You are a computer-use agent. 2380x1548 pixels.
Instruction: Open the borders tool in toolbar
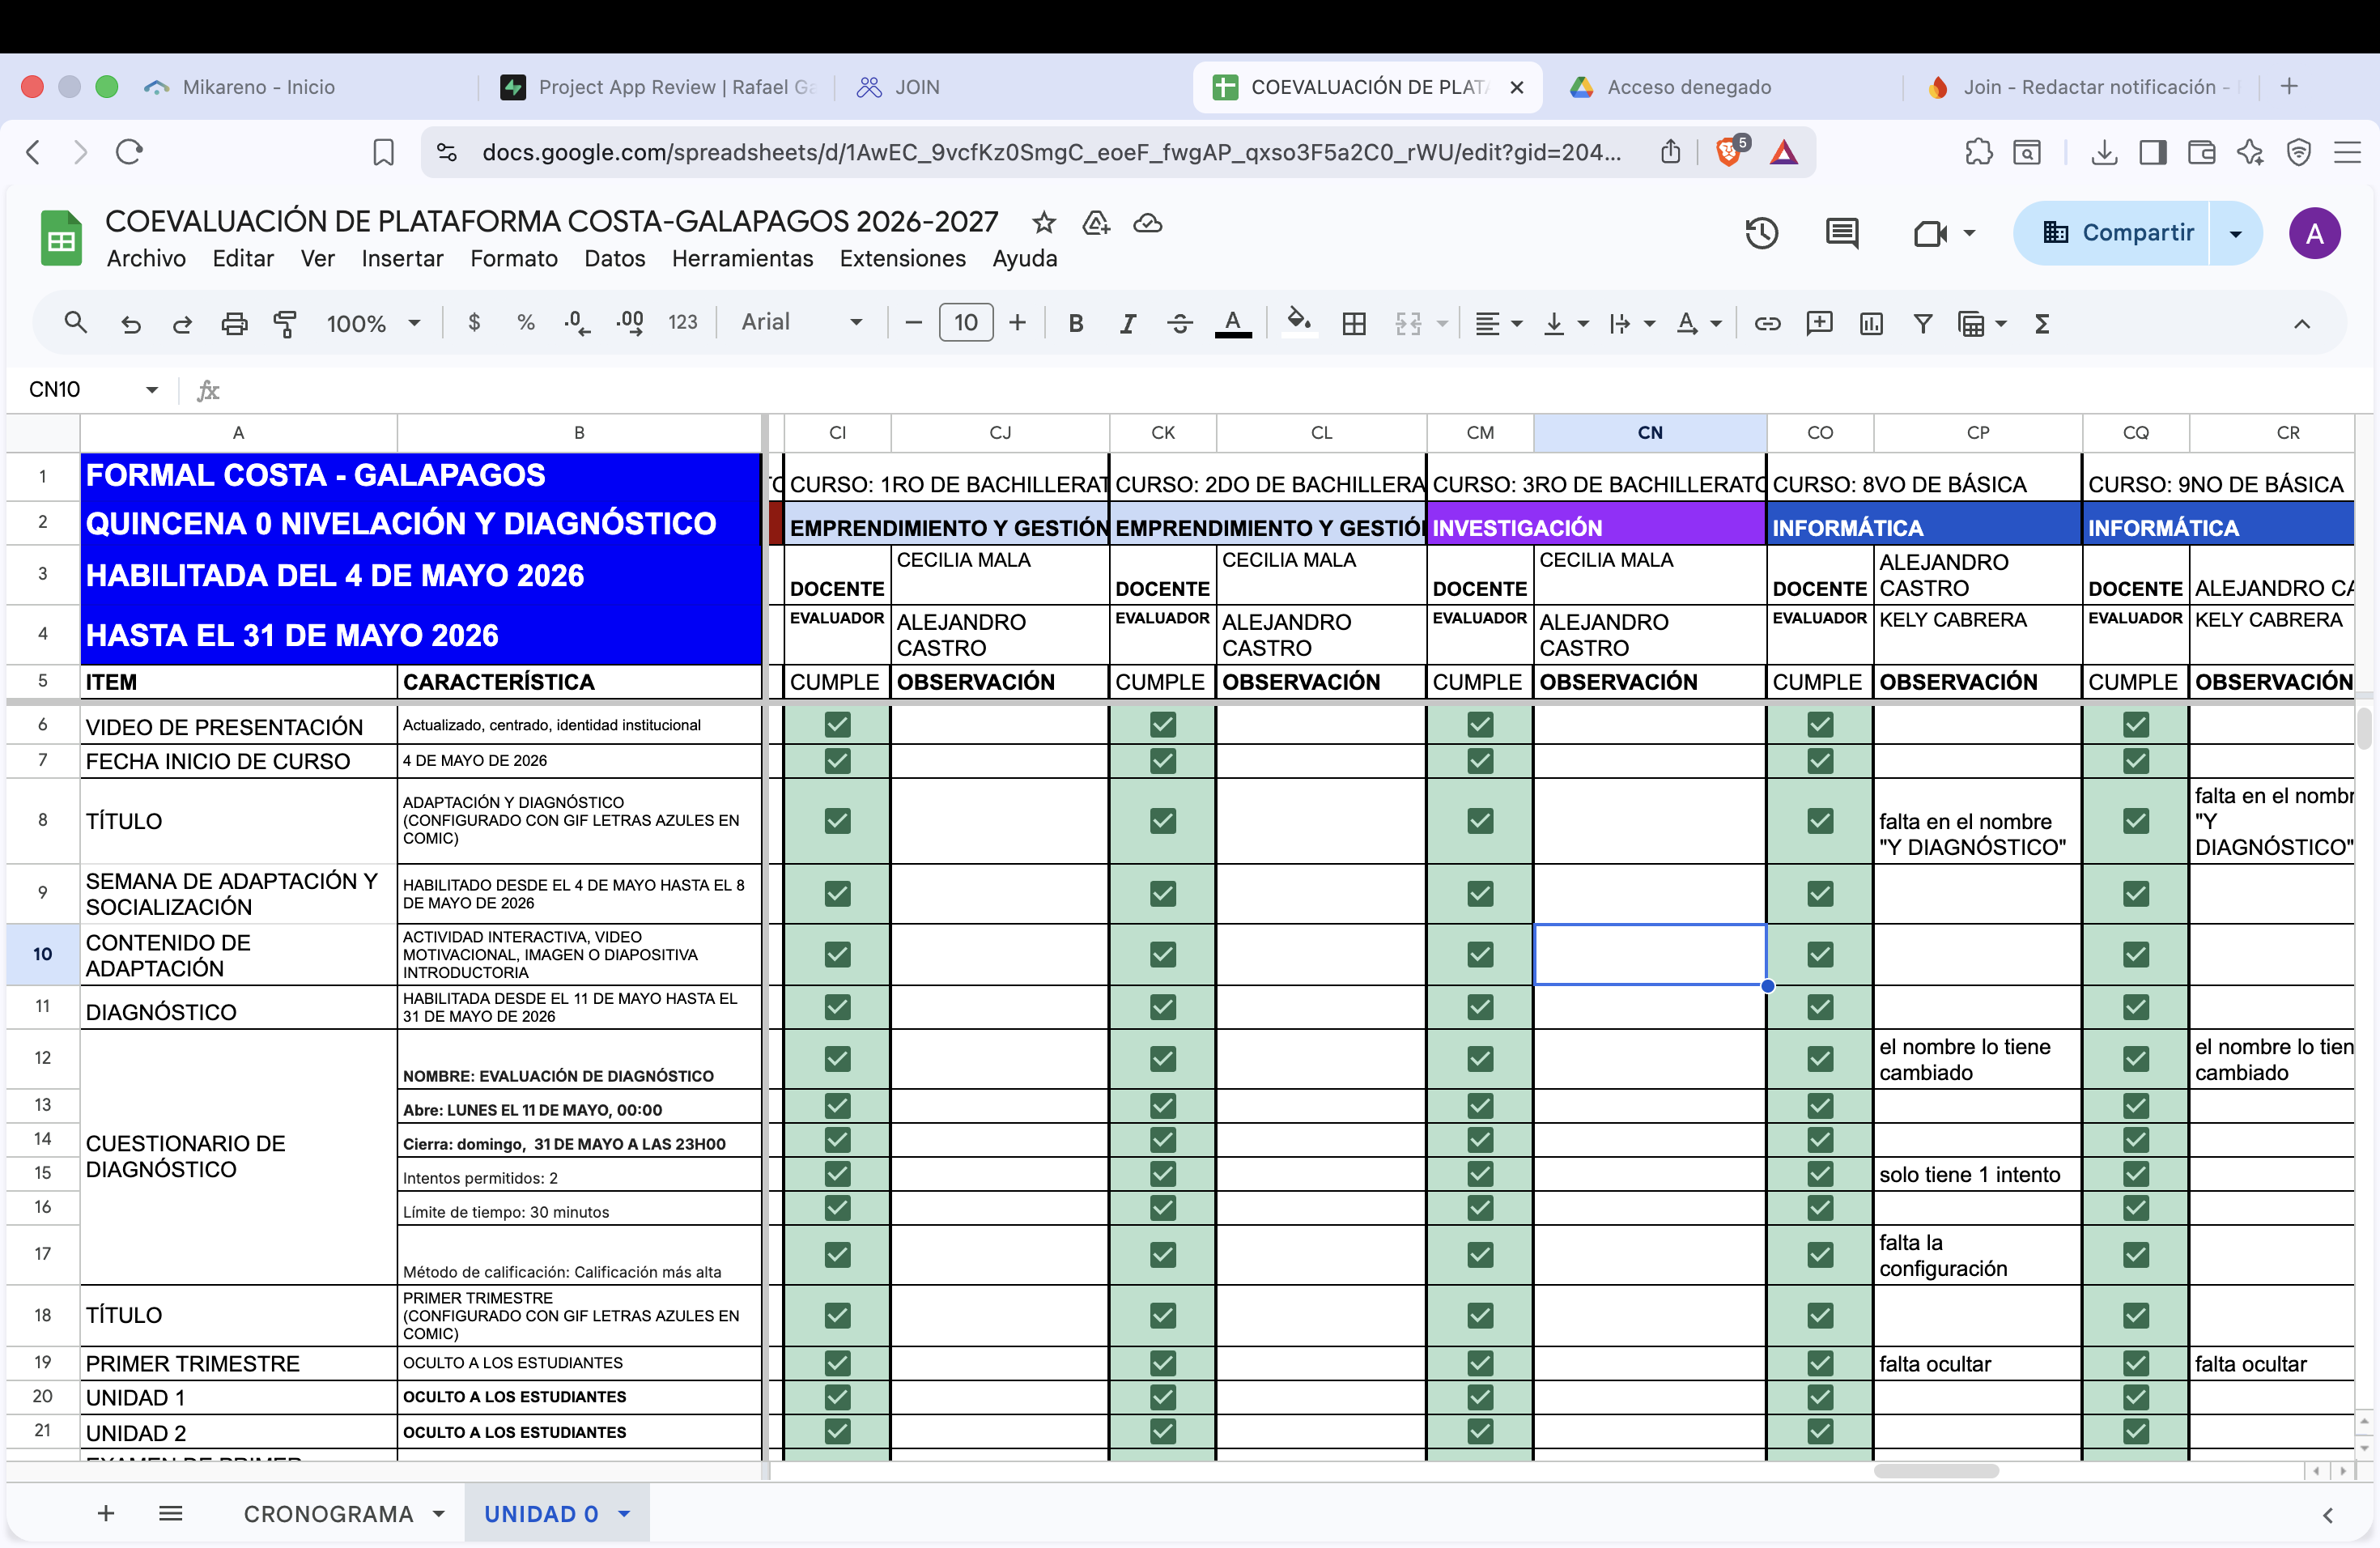[1354, 323]
